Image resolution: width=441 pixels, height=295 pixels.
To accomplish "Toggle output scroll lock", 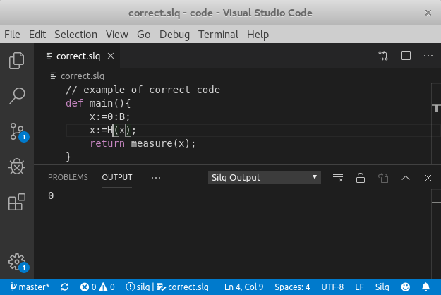I will pos(360,178).
